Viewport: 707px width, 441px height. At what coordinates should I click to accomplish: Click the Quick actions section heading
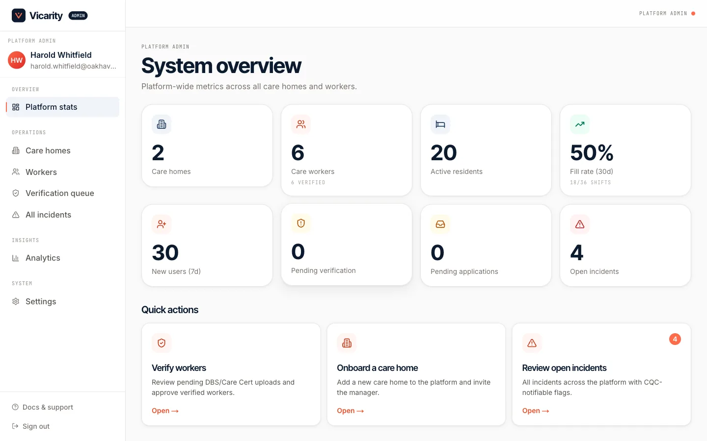(170, 310)
